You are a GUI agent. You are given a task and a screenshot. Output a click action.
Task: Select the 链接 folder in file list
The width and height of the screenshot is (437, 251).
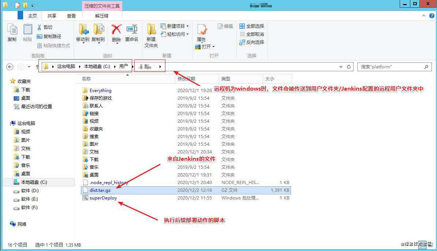click(90, 114)
